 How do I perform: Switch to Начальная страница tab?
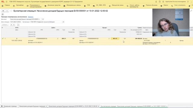9,106
